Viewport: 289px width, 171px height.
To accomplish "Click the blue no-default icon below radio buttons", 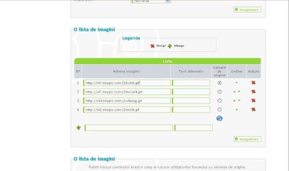I will [x=219, y=118].
